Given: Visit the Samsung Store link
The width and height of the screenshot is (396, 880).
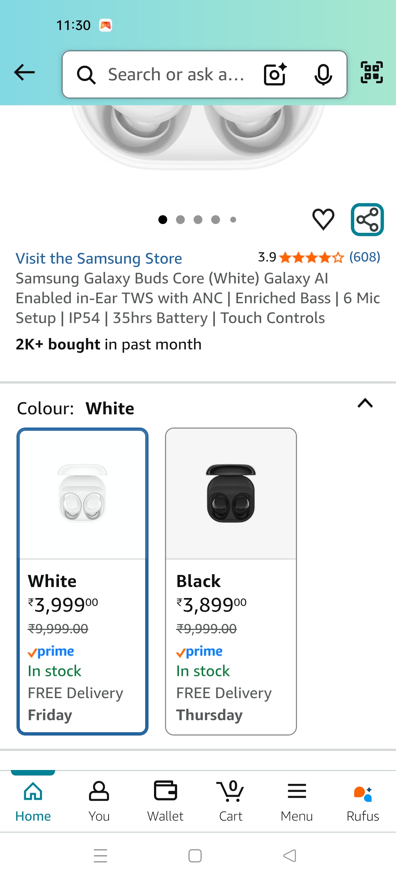Looking at the screenshot, I should click(99, 258).
